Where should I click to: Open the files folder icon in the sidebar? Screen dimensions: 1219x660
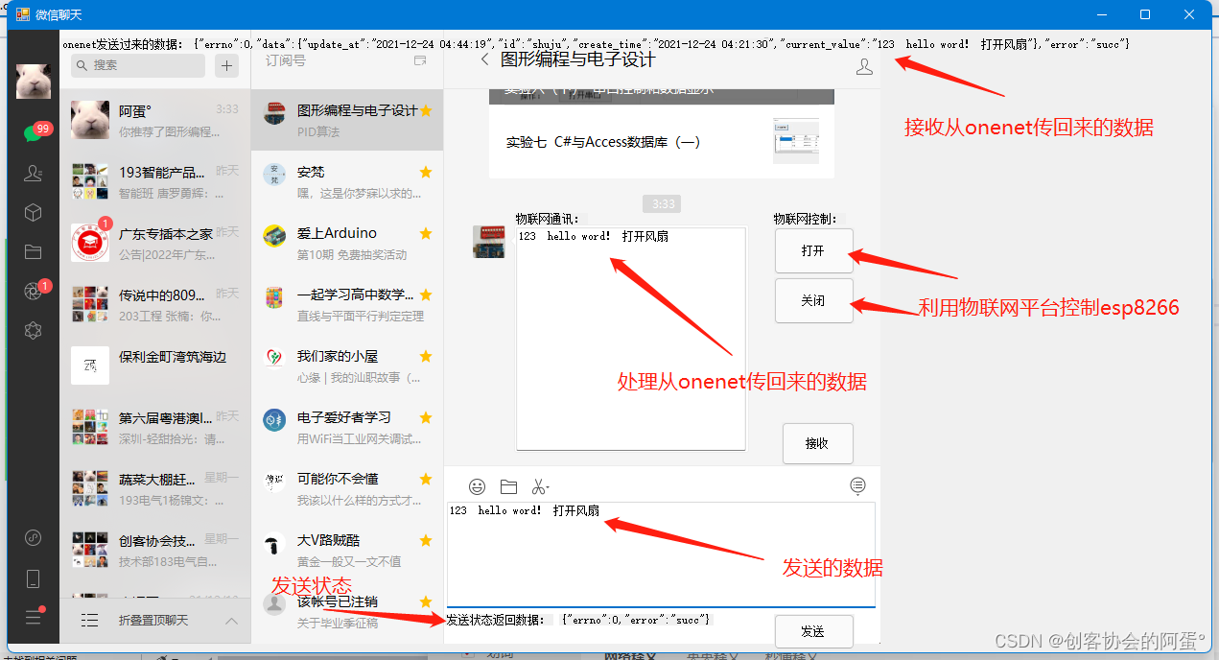[34, 252]
